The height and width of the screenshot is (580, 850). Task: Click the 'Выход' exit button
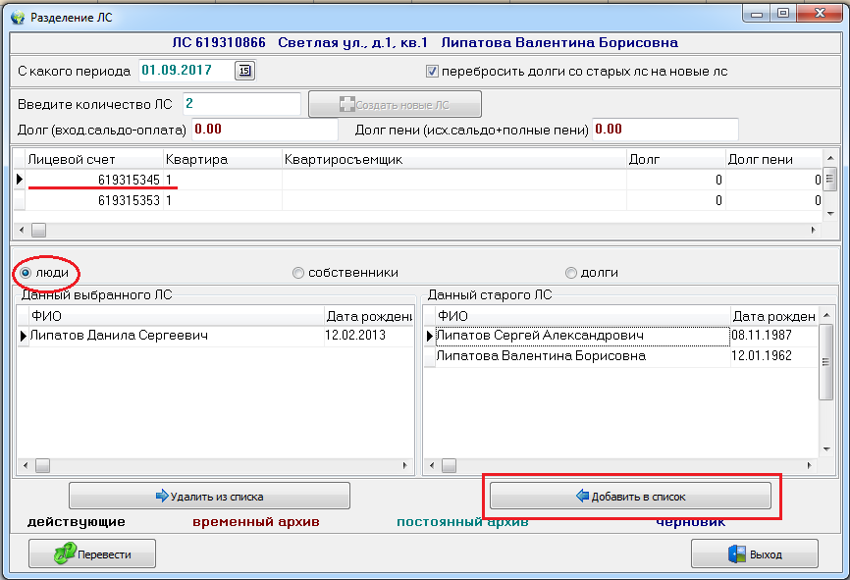(x=754, y=554)
